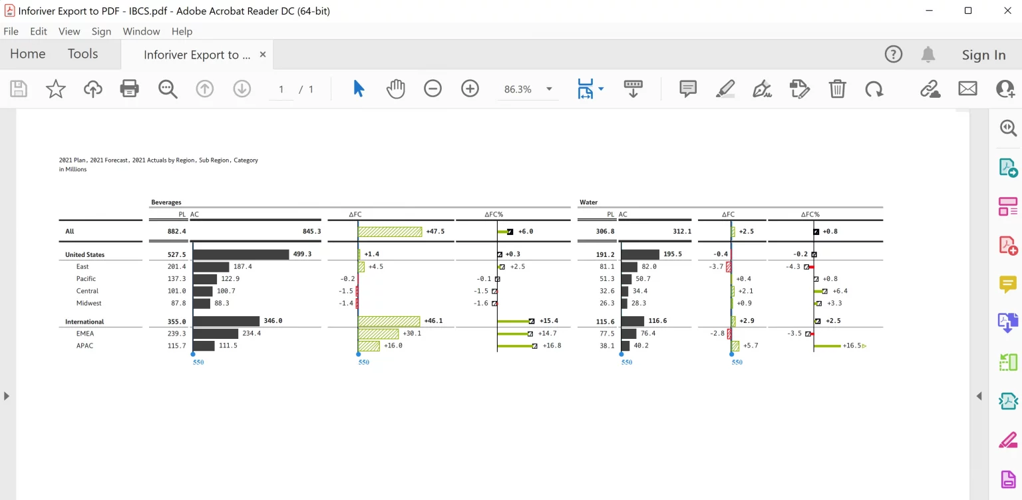Collapse the right tools pane arrow
Image resolution: width=1022 pixels, height=500 pixels.
[x=979, y=396]
